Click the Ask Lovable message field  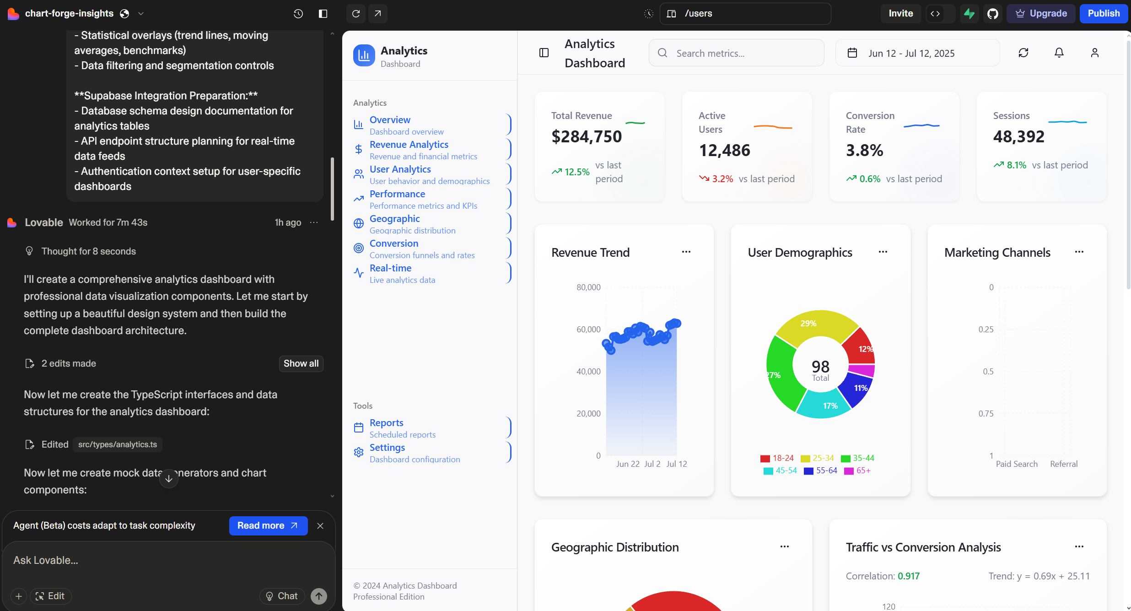coord(169,561)
